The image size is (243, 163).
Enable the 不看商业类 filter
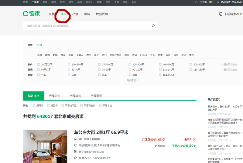tap(81, 105)
